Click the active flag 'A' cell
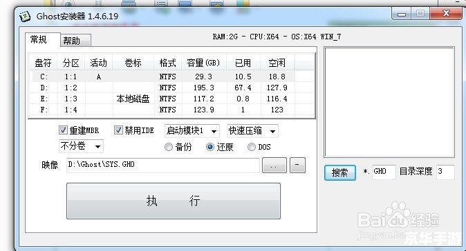 (x=99, y=77)
